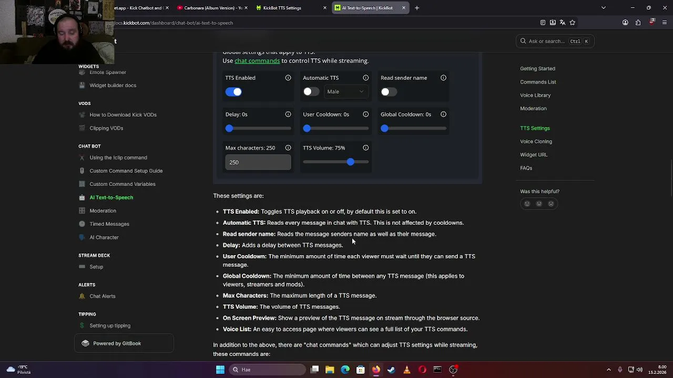Jump to Widget URL section

tap(534, 154)
